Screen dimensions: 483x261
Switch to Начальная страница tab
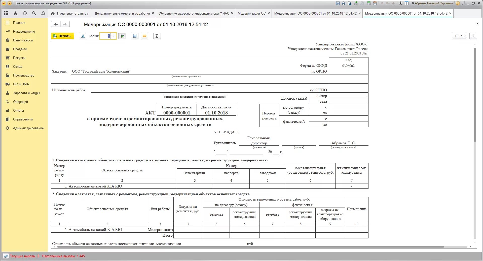(70, 13)
